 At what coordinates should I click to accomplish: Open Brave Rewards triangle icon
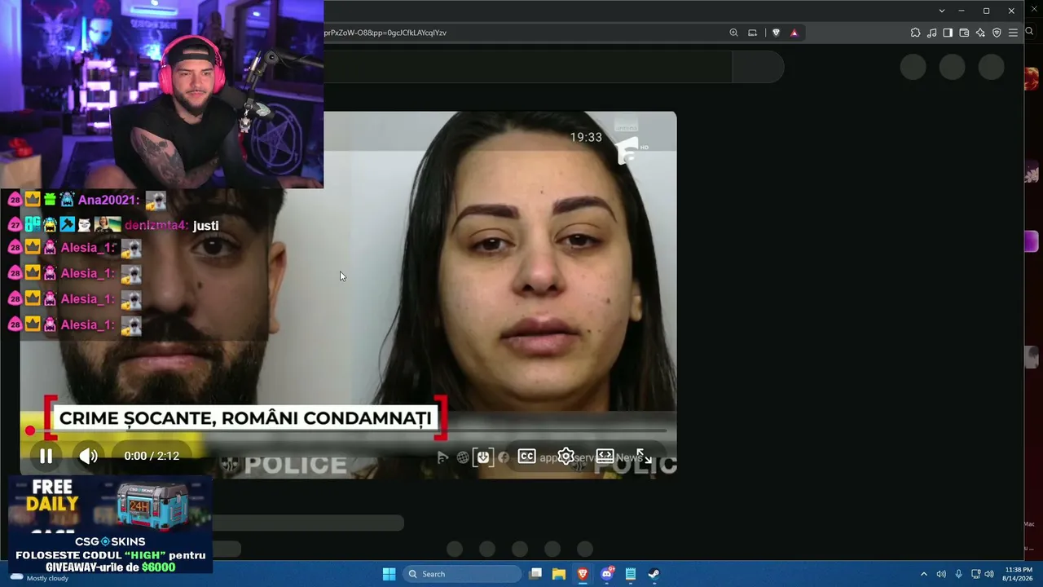pos(794,33)
